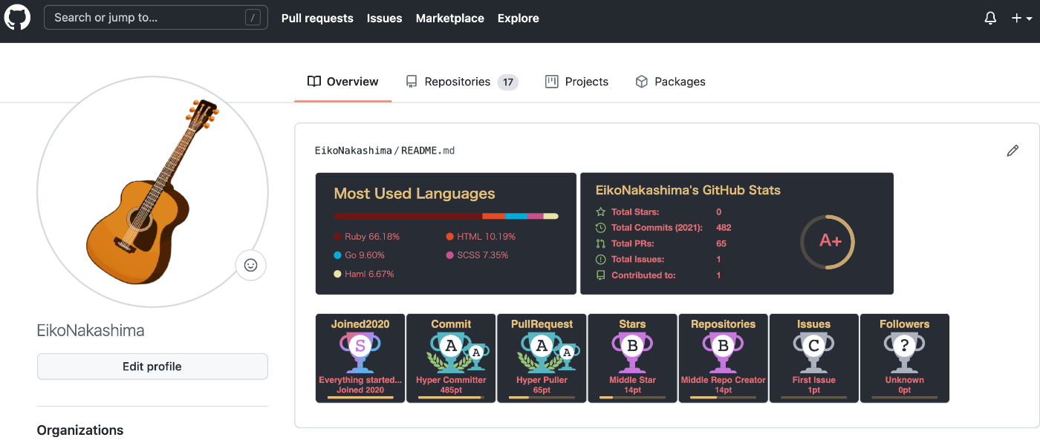Open Issues in the header
Image resolution: width=1040 pixels, height=443 pixels.
(384, 19)
